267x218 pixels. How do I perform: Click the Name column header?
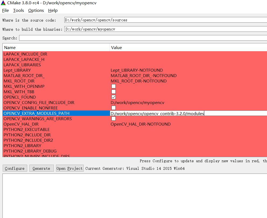pos(56,47)
